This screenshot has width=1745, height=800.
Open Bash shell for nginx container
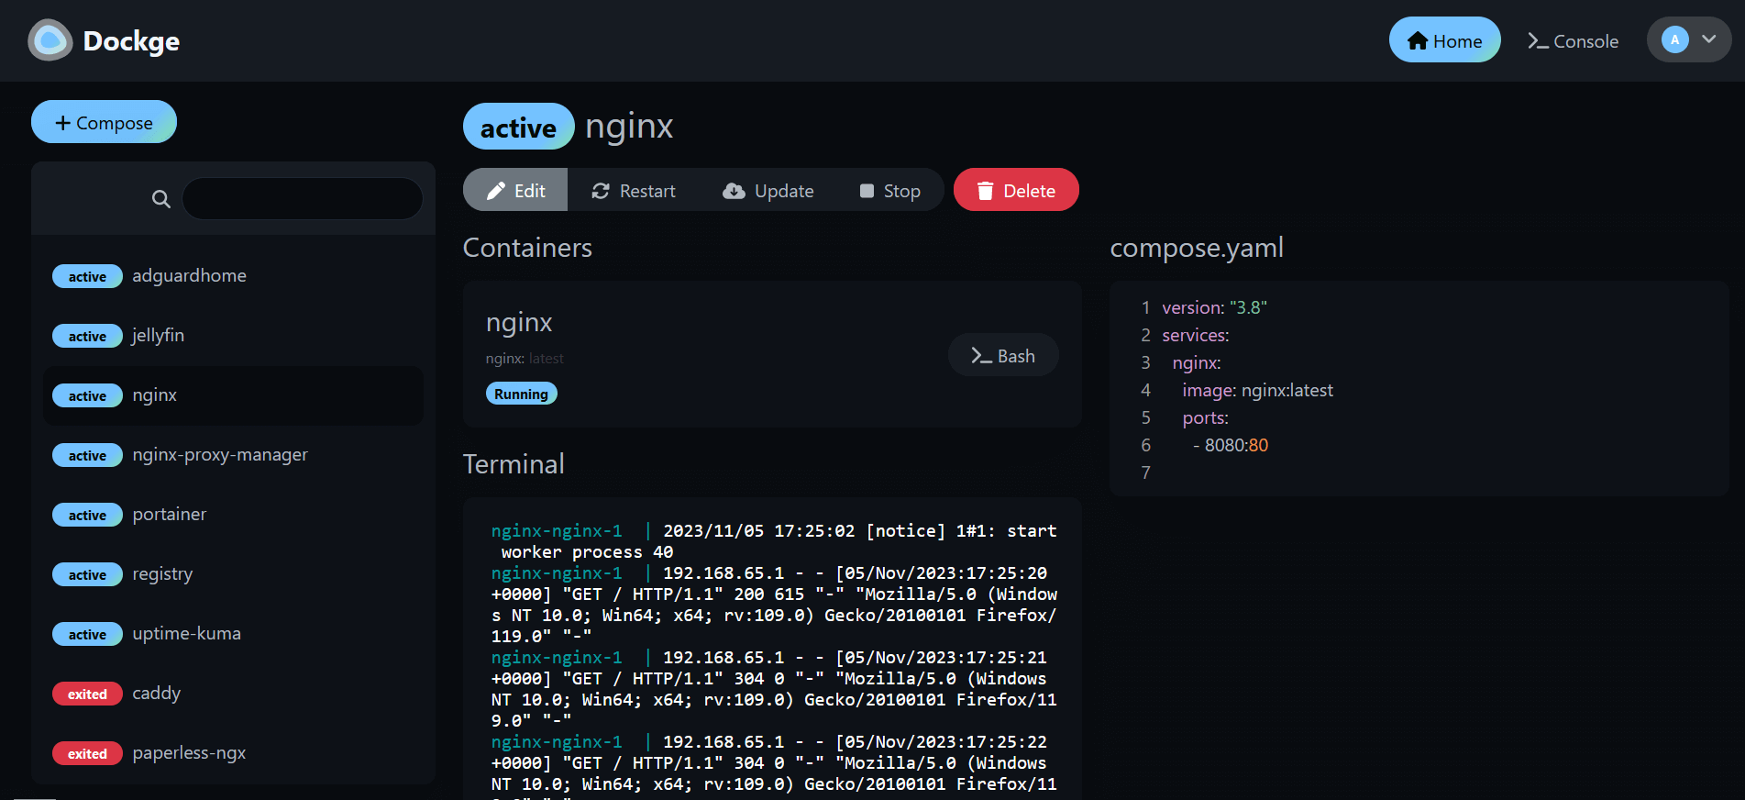click(1003, 356)
